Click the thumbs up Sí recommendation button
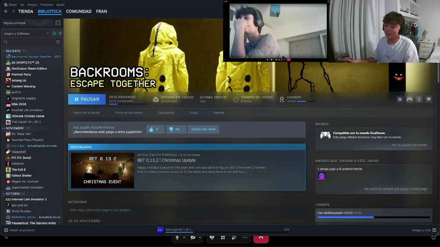This screenshot has height=247, width=440. pos(155,129)
